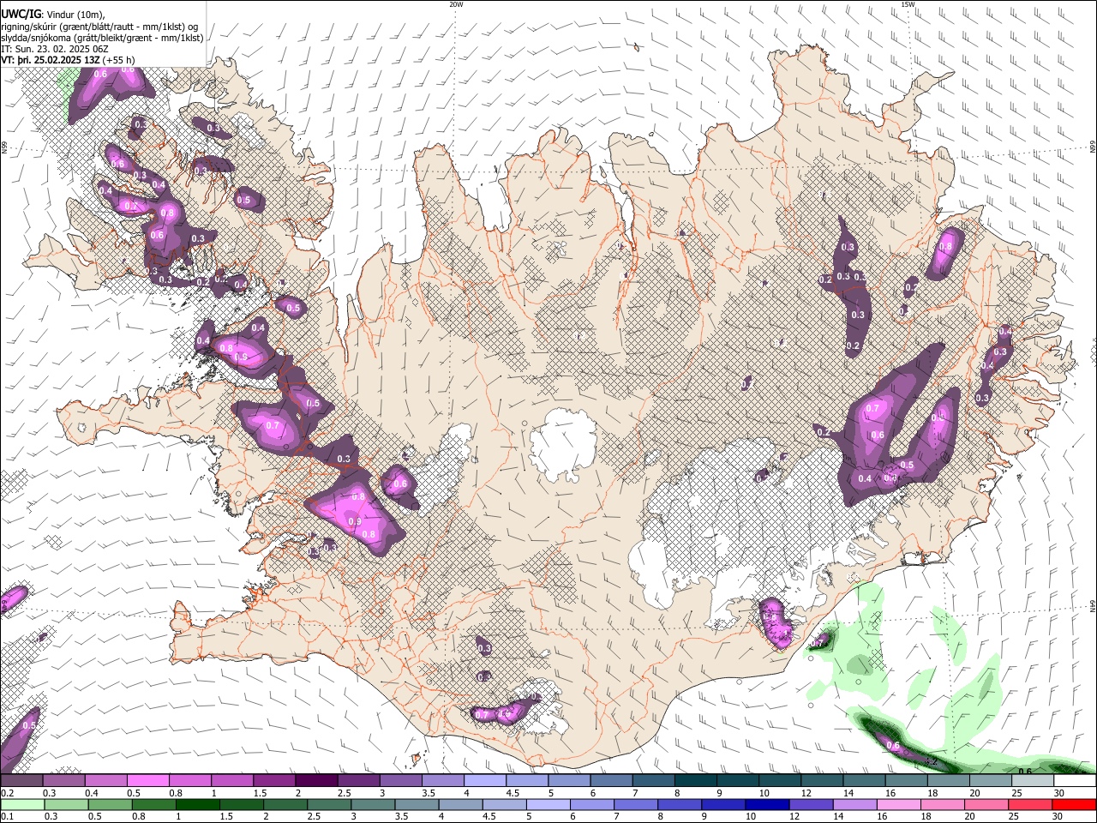Viewport: 1097px width, 823px height.
Task: Select the darkest purple 2 mm snow swatch
Action: (316, 781)
